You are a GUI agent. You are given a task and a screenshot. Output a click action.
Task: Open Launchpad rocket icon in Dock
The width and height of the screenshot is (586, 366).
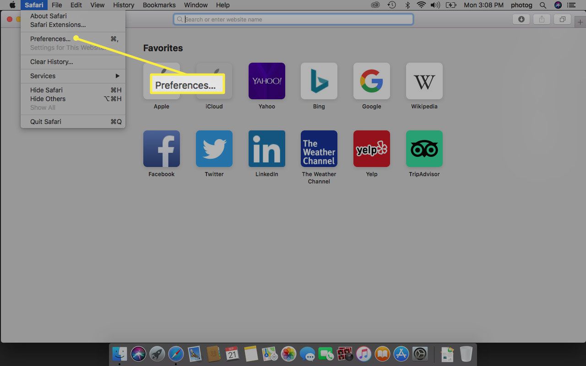157,354
